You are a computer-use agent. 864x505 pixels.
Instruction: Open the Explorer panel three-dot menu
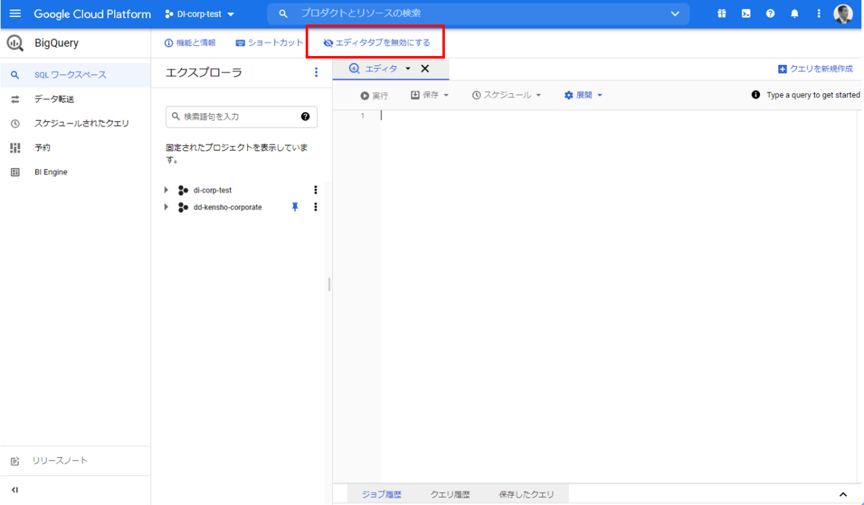point(316,72)
